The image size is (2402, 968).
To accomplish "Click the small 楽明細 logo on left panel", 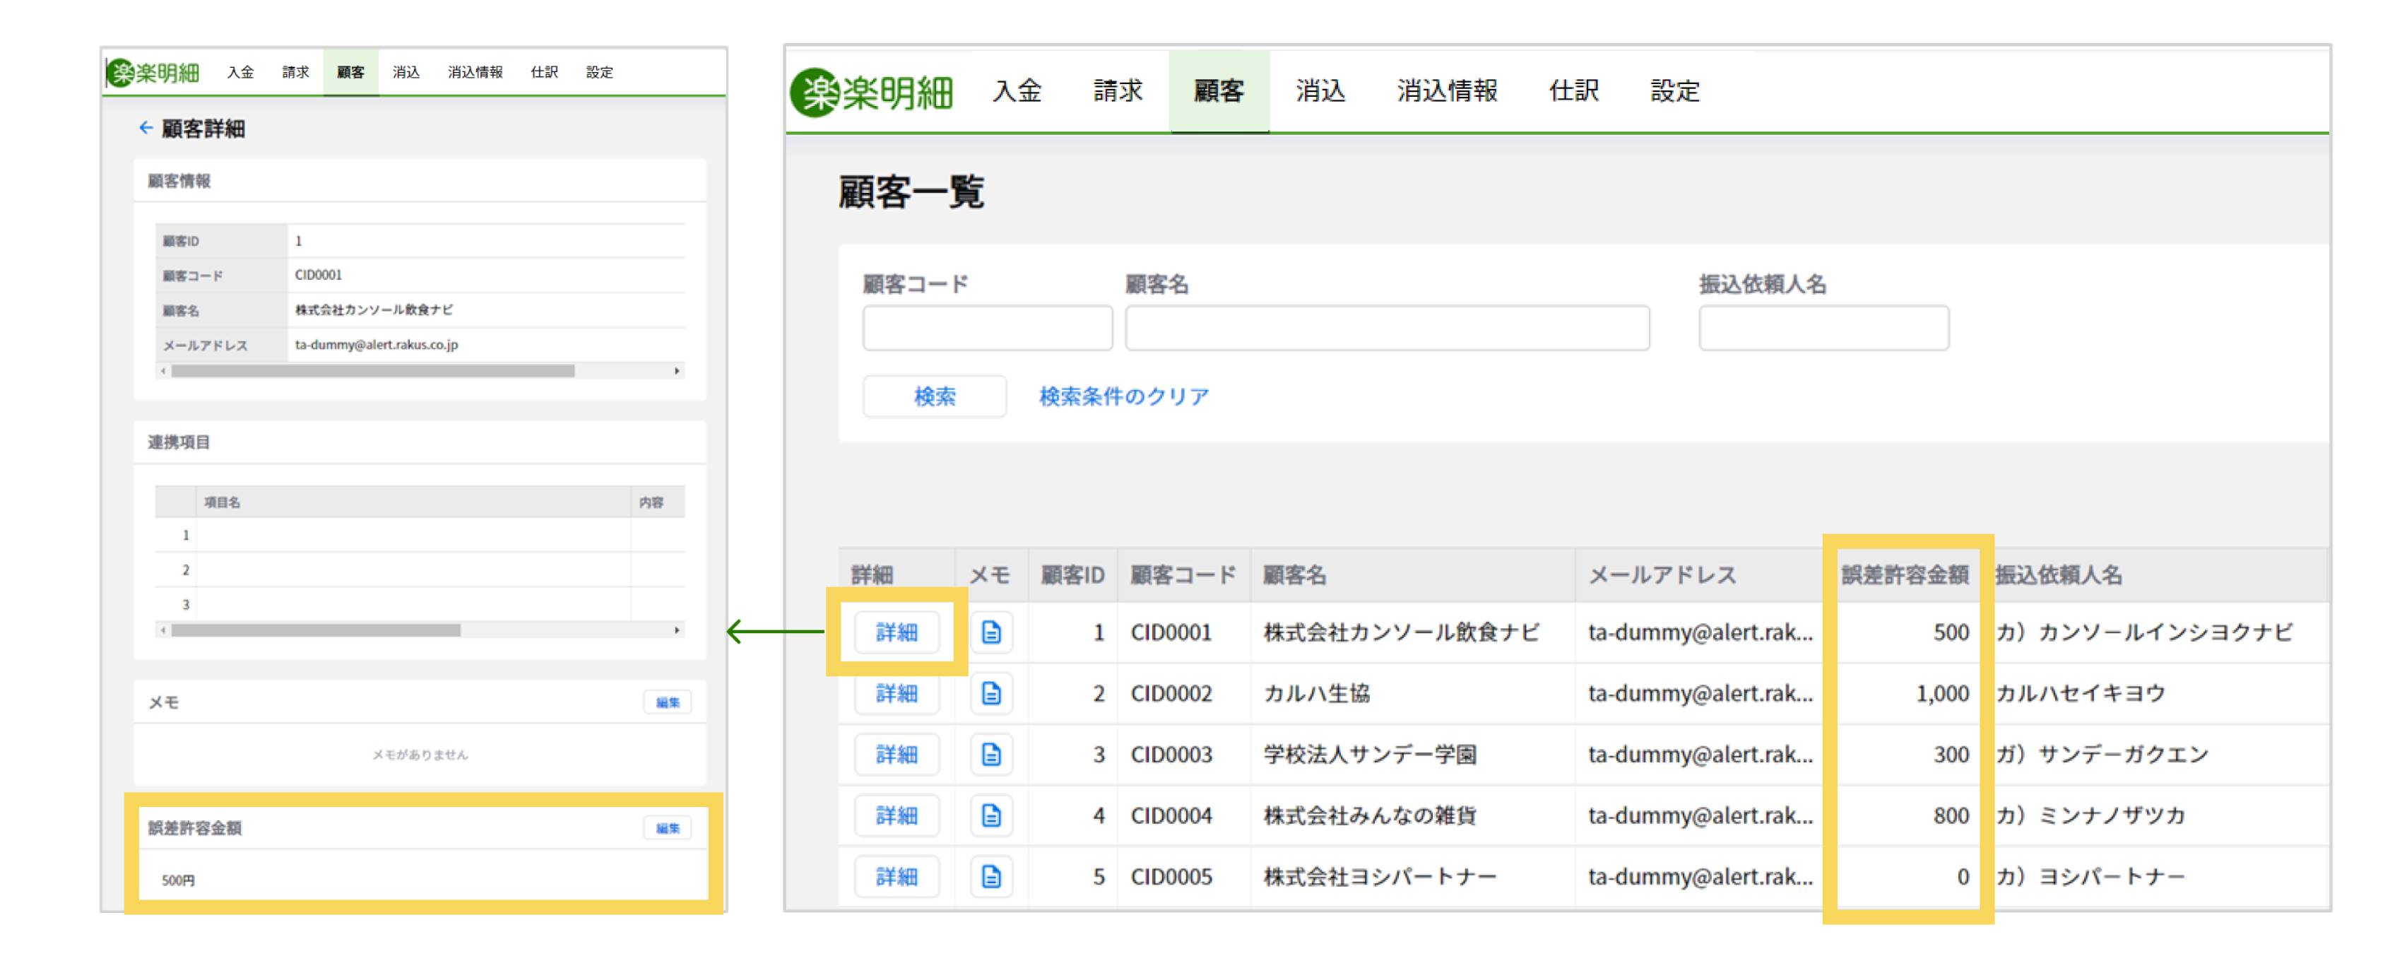I will coord(154,72).
